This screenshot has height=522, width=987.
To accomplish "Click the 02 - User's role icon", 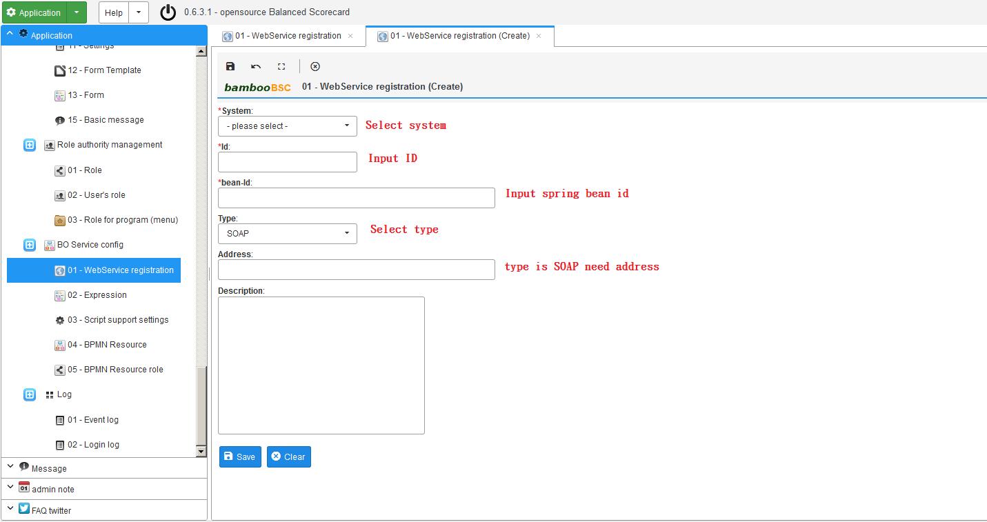I will pos(60,195).
